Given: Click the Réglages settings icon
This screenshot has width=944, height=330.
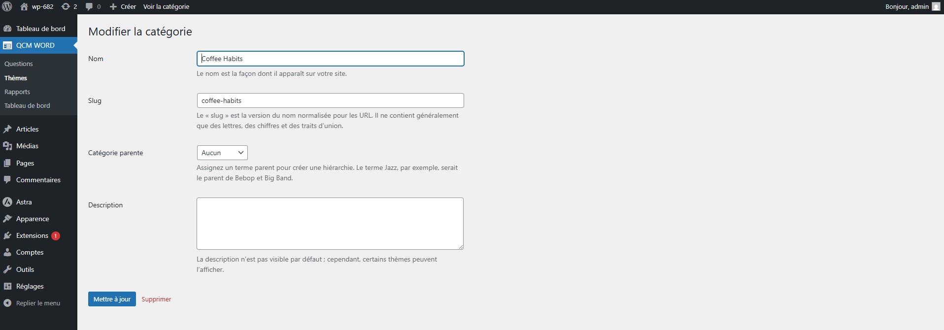Looking at the screenshot, I should (7, 286).
